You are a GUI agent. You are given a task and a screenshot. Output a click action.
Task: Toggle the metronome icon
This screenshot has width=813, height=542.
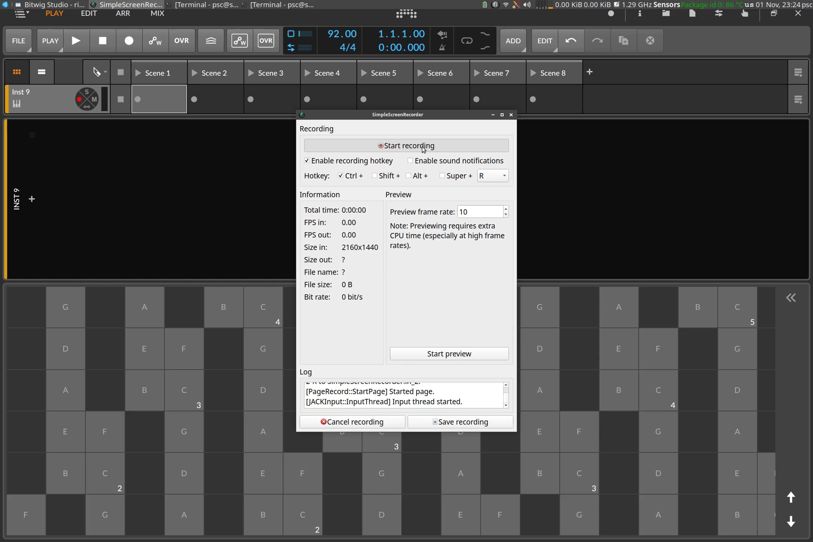(442, 48)
